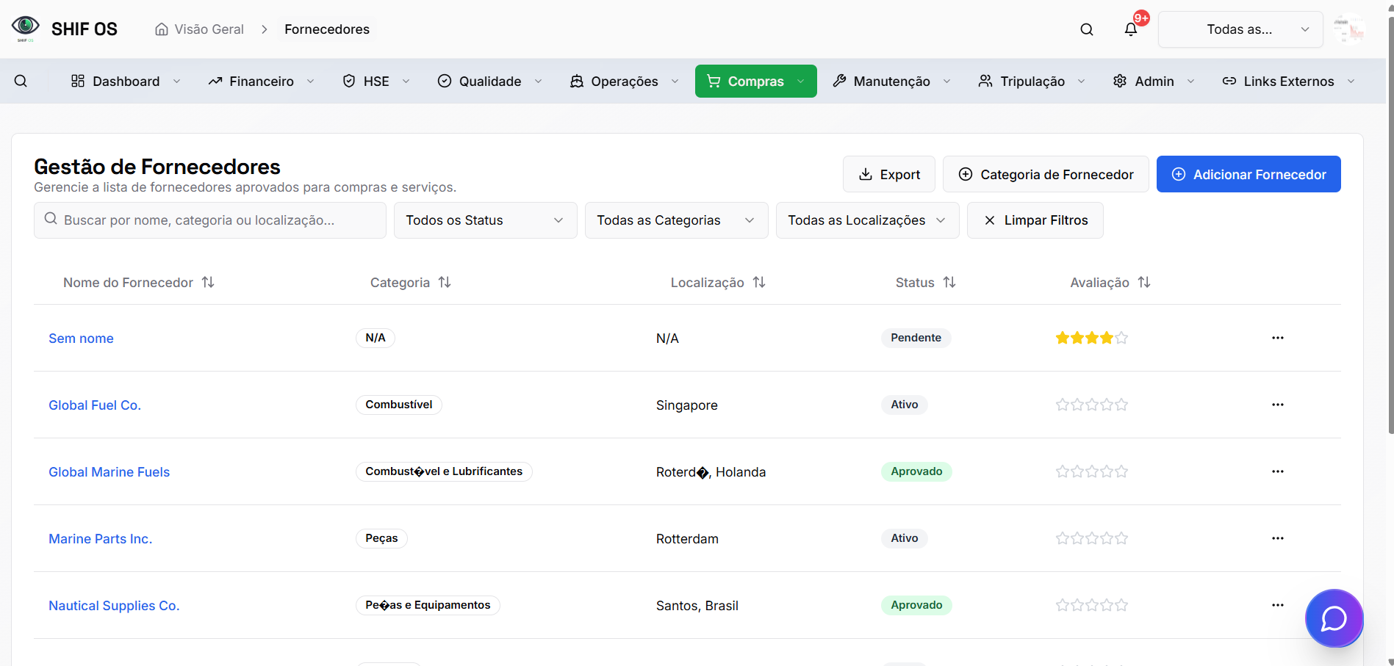Click the search icon in navigation bar

click(x=21, y=81)
